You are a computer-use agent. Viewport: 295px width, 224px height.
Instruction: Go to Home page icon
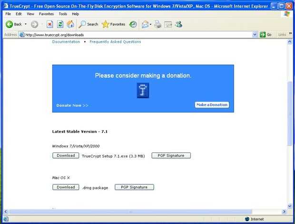coord(70,24)
